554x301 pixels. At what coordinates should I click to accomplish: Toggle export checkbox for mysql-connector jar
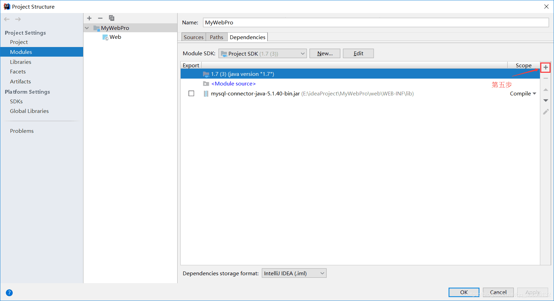pos(191,94)
